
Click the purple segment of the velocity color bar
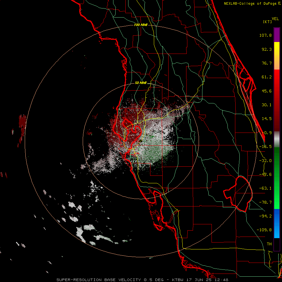click(x=277, y=35)
